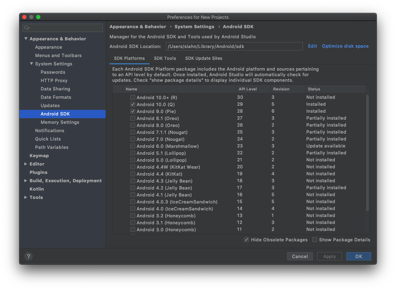Enable Show Package Details checkbox

315,240
